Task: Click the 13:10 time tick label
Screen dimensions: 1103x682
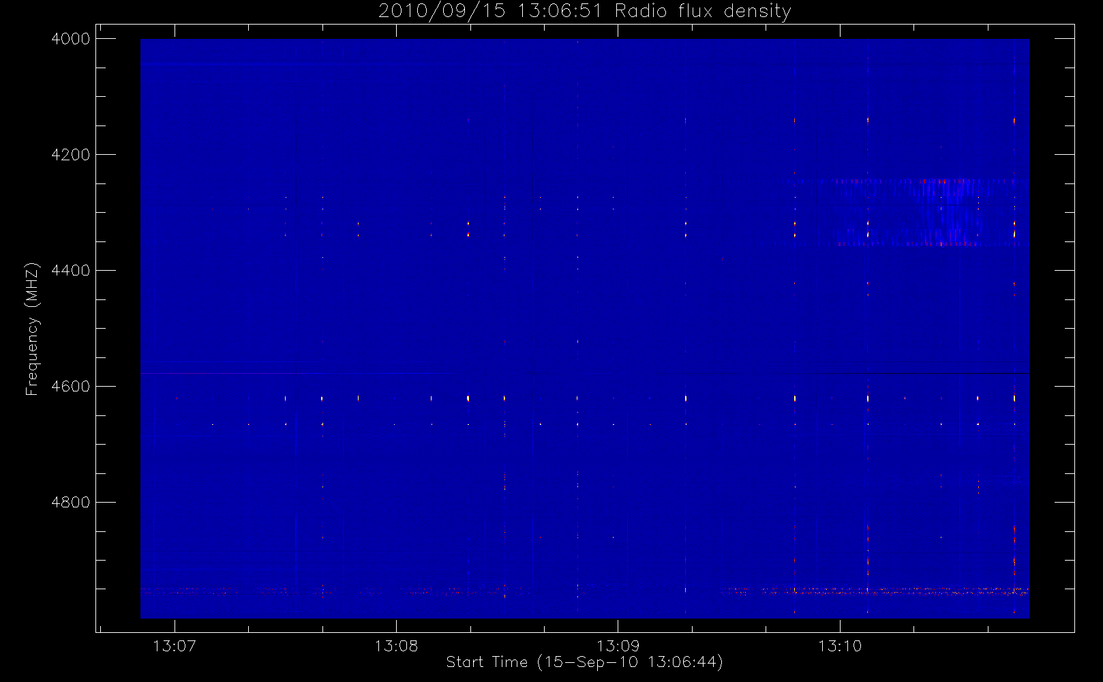Action: click(x=840, y=646)
